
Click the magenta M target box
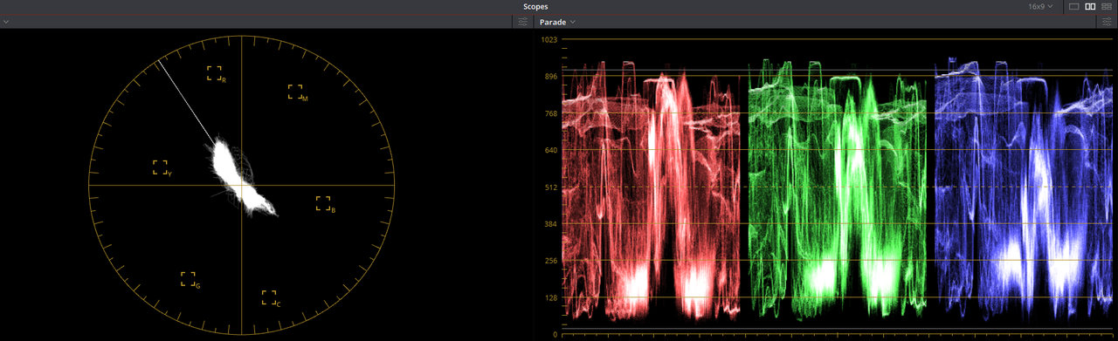[x=296, y=92]
